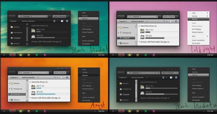
Task: Click the help icon in Cold Light window toolbar
Action: click(x=176, y=21)
